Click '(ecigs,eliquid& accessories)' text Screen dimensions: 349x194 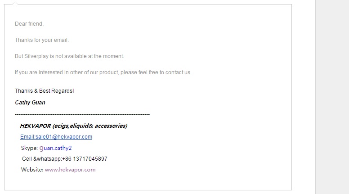coord(90,126)
